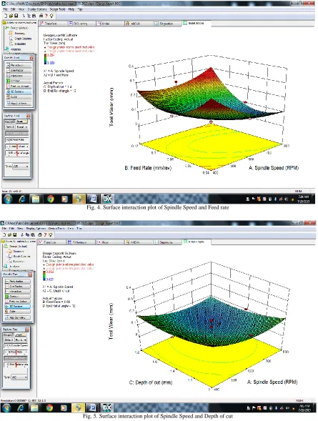The image size is (318, 421).
Task: Click lightbulb Tips icon in Fig. 4 window
Action: pyautogui.click(x=51, y=16)
